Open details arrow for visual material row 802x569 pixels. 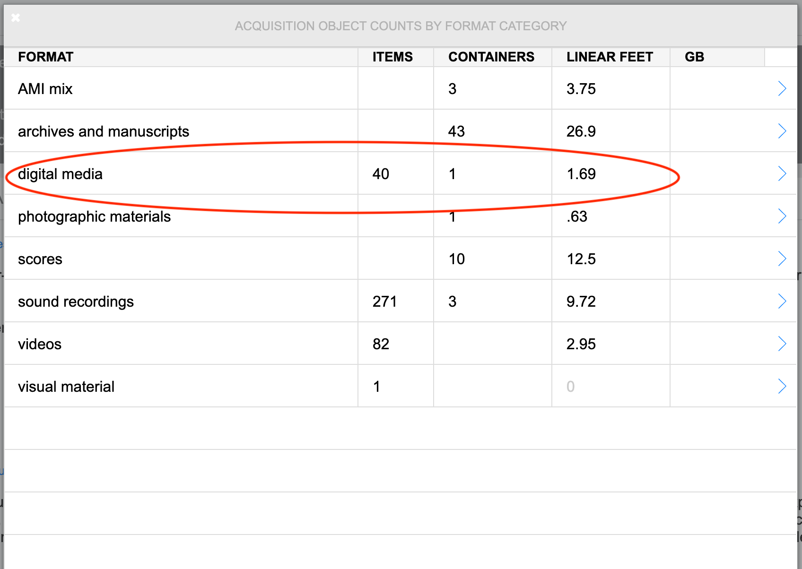click(782, 386)
